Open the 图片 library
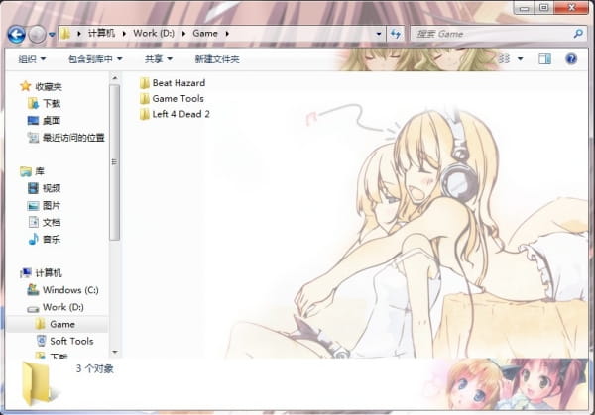595x415 pixels. [x=52, y=205]
